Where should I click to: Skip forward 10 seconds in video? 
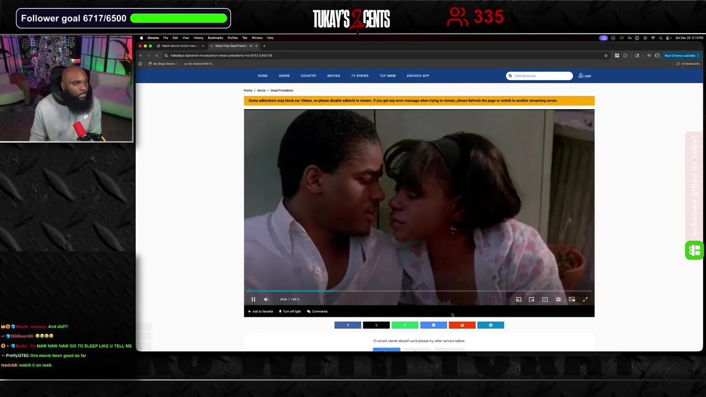coord(532,299)
